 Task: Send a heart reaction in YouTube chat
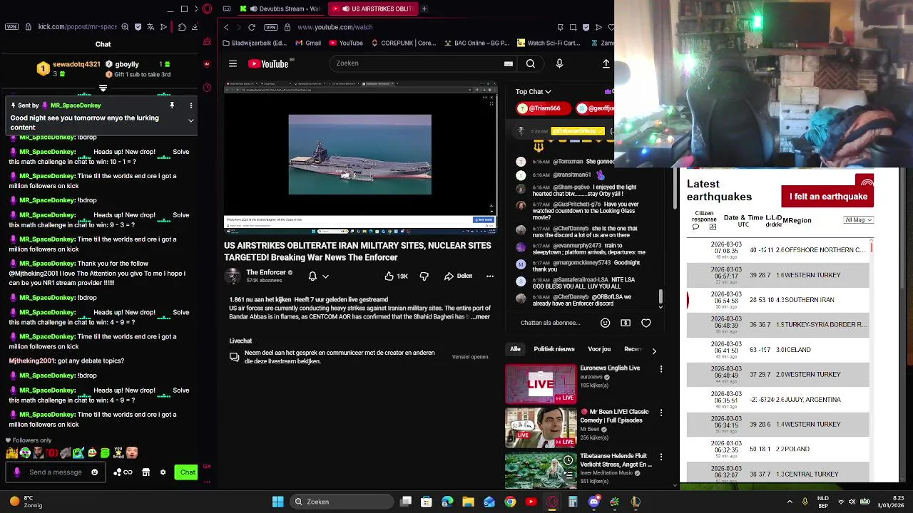646,323
